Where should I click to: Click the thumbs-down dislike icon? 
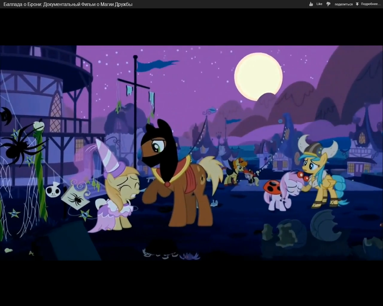coord(328,4)
